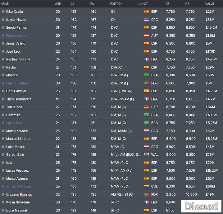The height and width of the screenshot is (214, 223).
Task: Open info icon beside Philipp Lienhart
Action: coord(3,36)
